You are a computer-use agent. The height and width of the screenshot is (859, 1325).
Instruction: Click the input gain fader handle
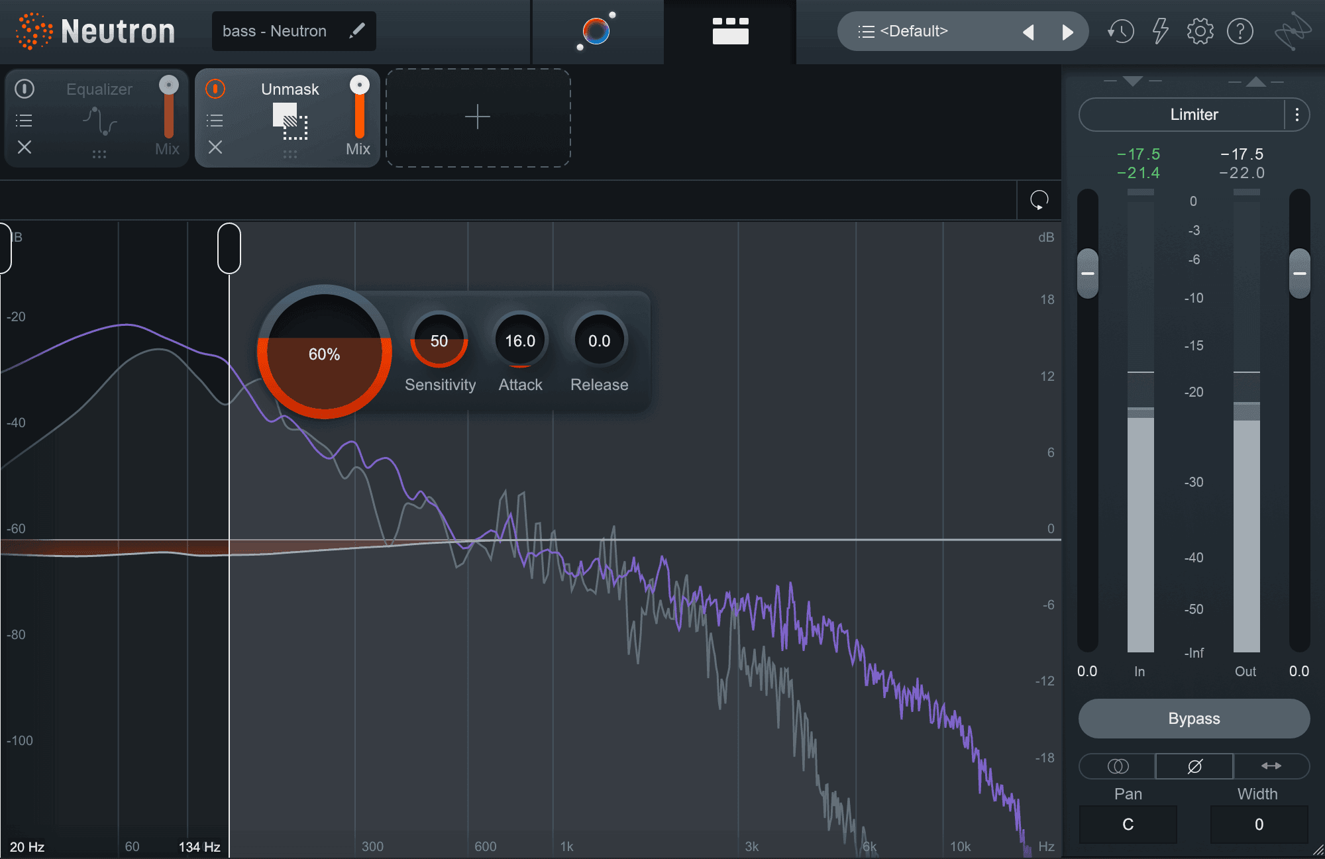pos(1088,274)
